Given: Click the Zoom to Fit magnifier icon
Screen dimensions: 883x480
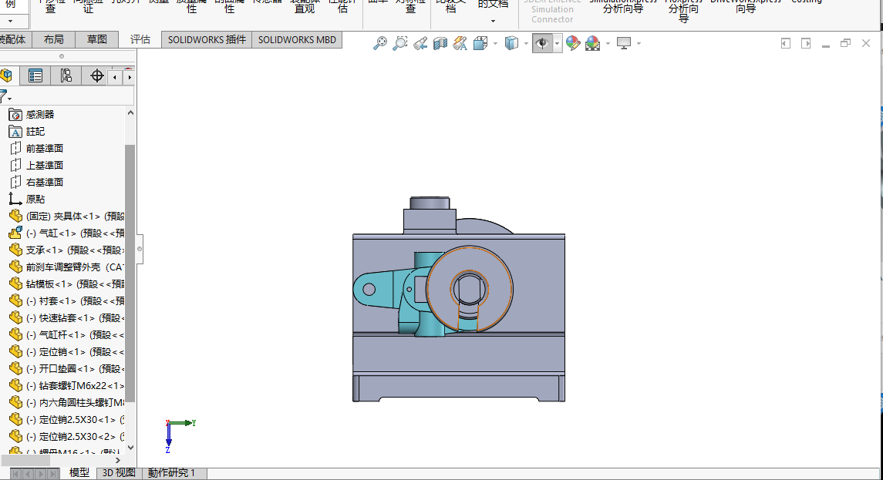Looking at the screenshot, I should click(380, 43).
